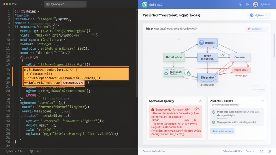Click the globe icon on the Ogliente button

point(251,15)
